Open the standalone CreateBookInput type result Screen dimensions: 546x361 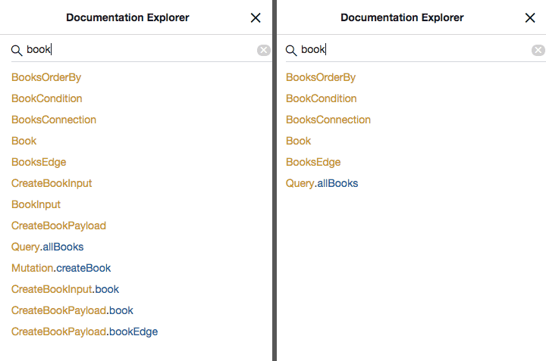52,183
